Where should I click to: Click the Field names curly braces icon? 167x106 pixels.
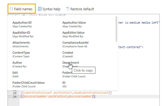click(11, 9)
